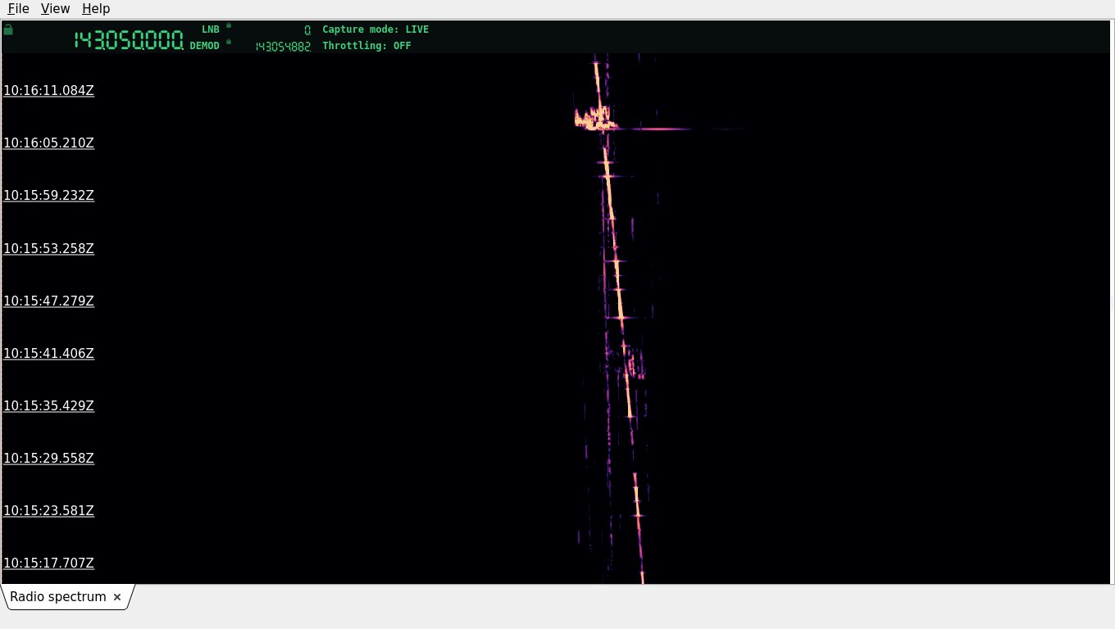Close the Radio spectrum tab

click(x=117, y=597)
